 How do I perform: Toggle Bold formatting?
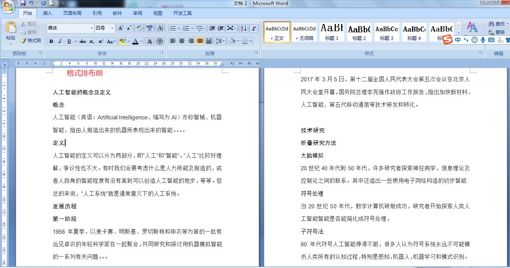51,41
